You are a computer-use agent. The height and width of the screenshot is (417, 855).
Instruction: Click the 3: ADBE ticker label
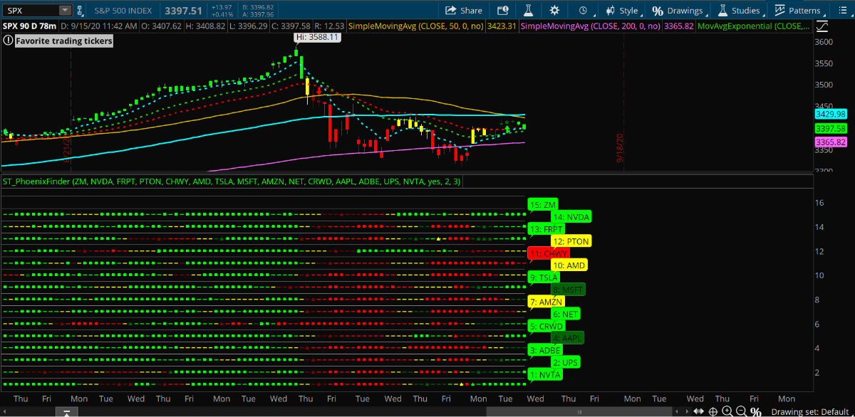[x=545, y=350]
